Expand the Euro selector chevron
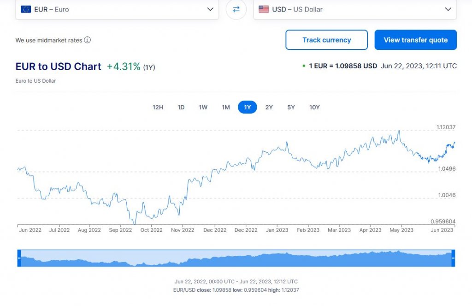This screenshot has width=472, height=306. point(211,9)
